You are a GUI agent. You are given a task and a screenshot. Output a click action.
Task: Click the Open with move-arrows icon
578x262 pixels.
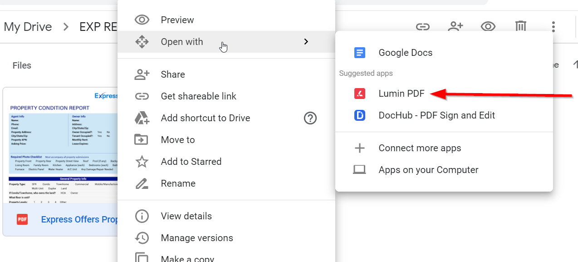click(142, 42)
